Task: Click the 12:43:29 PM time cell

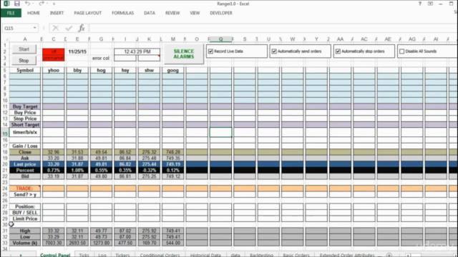Action: pos(137,51)
